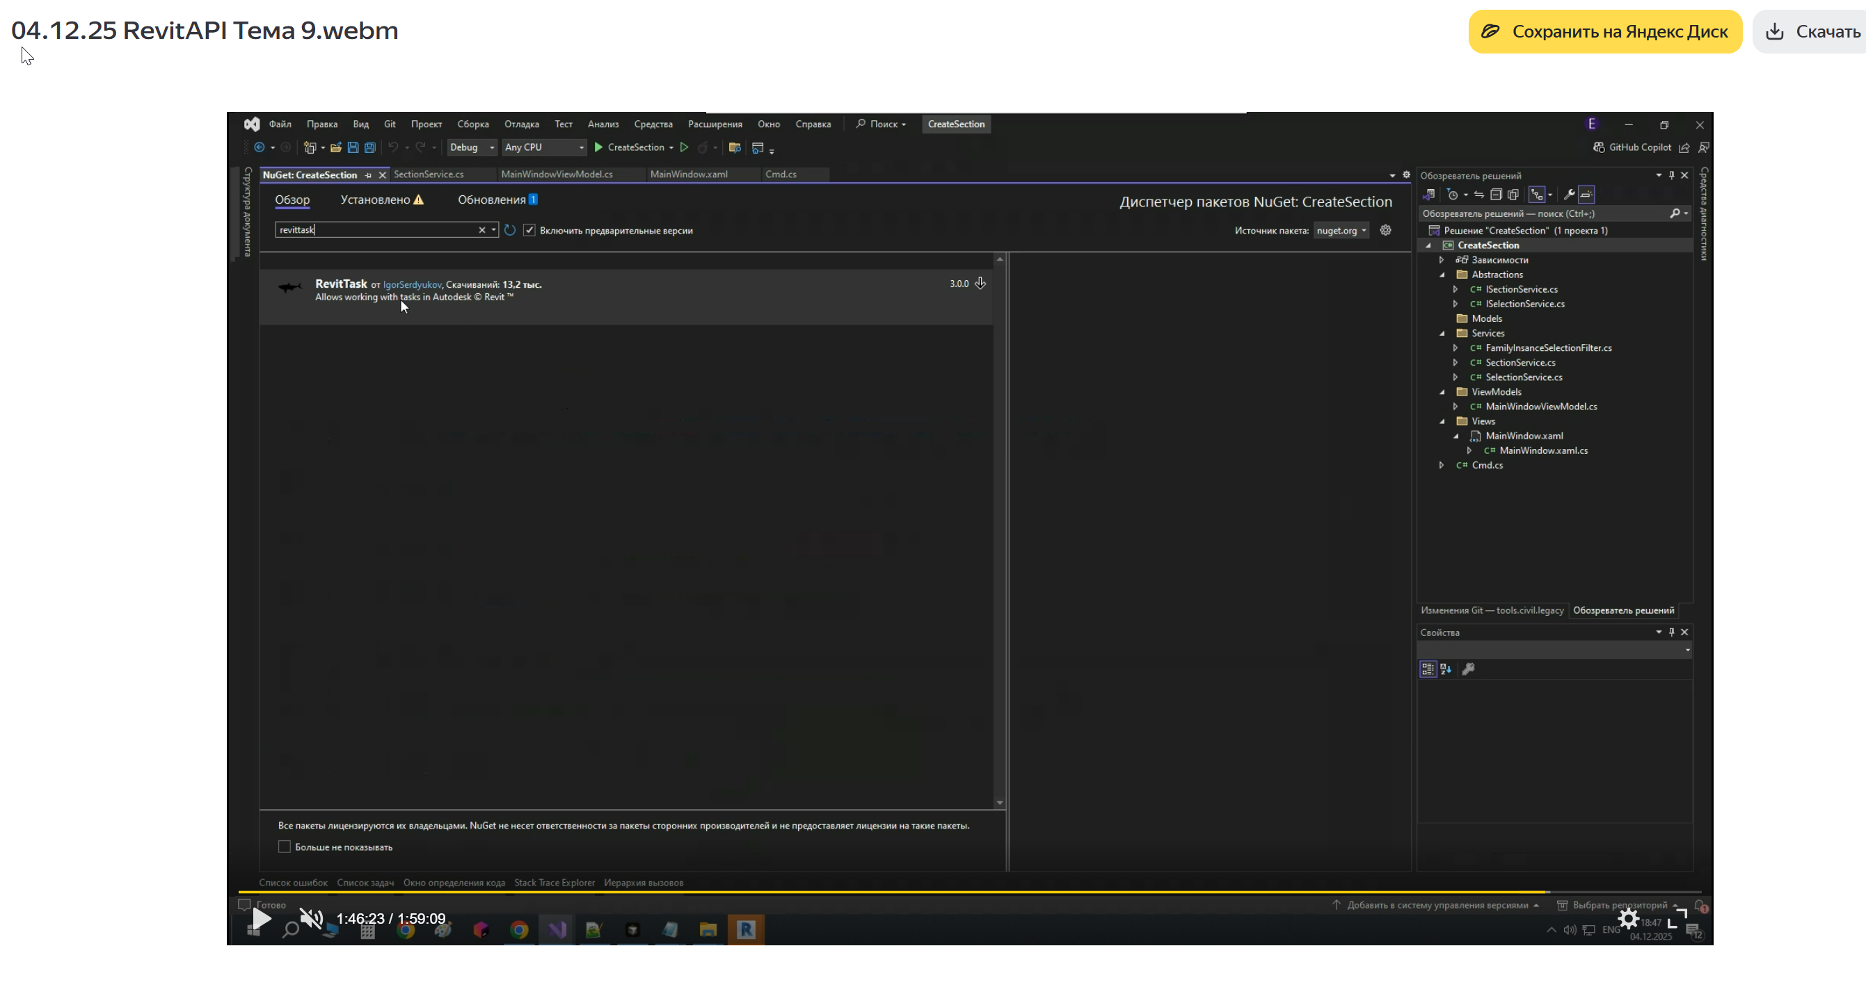
Task: Unmute the video with the speaker icon
Action: coord(312,918)
